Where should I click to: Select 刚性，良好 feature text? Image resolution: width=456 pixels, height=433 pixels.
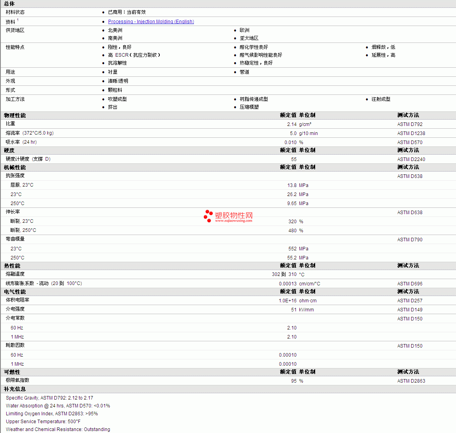click(x=120, y=47)
